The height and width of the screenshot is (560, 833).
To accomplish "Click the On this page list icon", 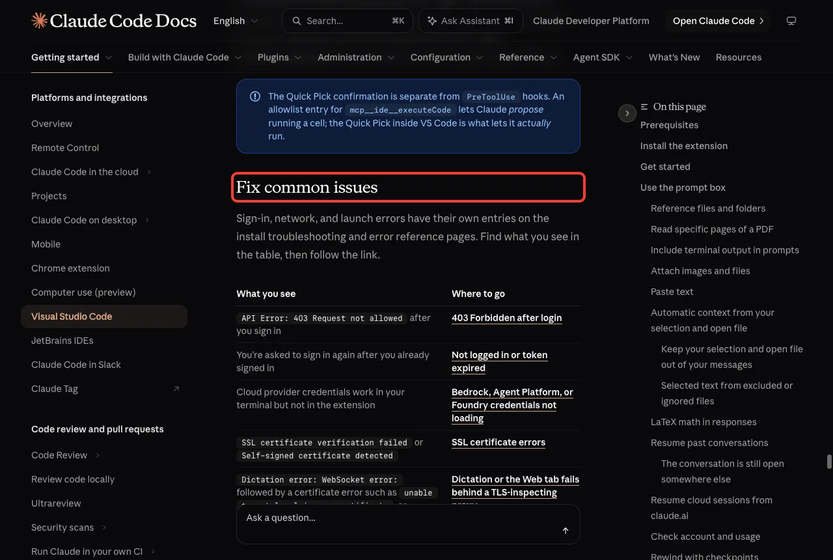I will 644,107.
